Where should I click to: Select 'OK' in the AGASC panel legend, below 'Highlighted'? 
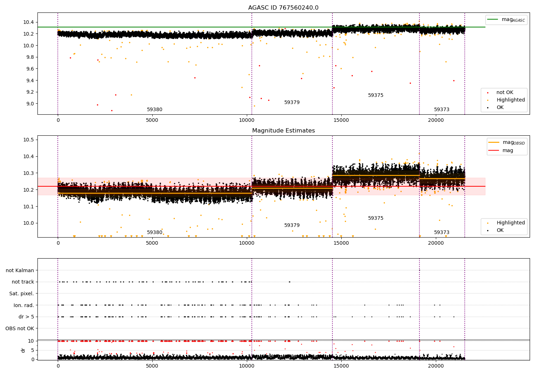pyautogui.click(x=500, y=108)
